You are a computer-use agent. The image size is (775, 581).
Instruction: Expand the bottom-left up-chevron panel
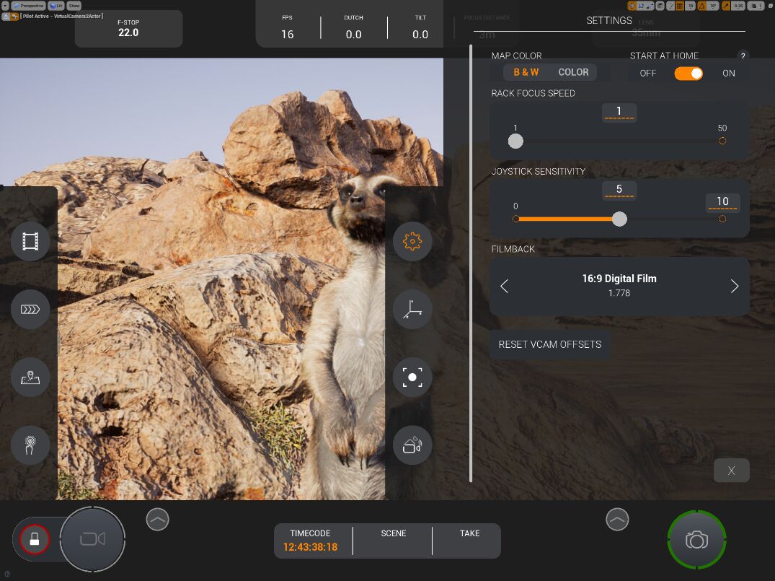click(157, 519)
